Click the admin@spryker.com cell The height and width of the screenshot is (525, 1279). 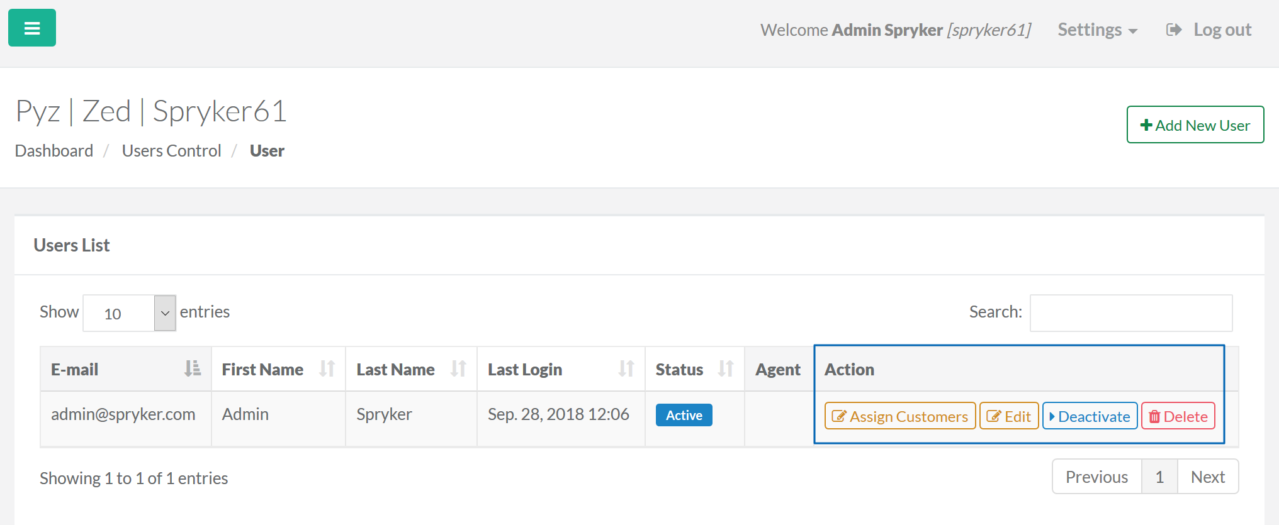pyautogui.click(x=126, y=419)
